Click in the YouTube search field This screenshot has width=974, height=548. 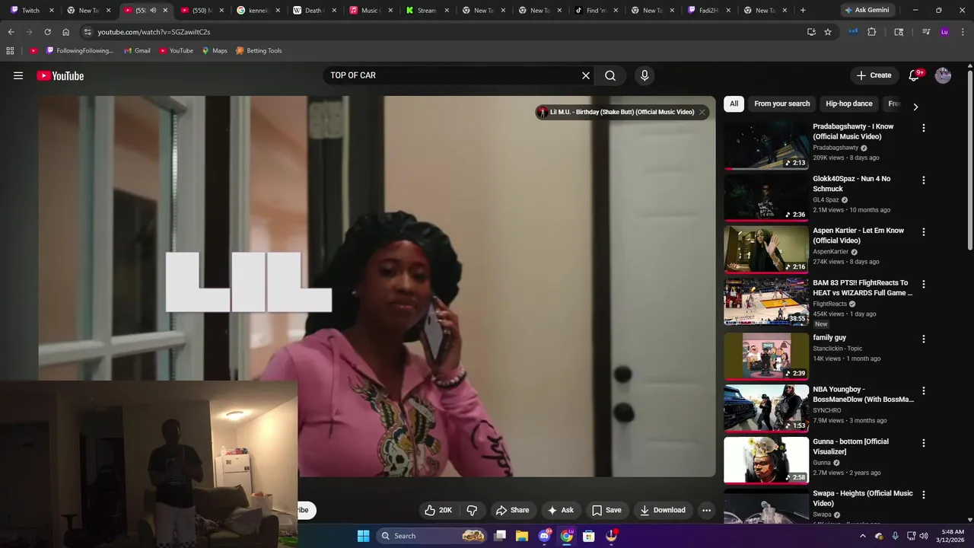click(x=452, y=75)
